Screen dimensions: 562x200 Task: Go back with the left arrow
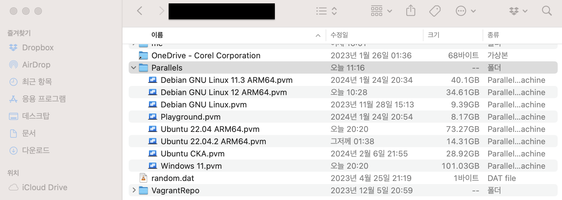(140, 11)
